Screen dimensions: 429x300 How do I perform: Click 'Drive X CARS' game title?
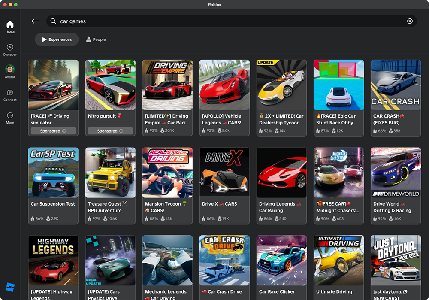219,204
